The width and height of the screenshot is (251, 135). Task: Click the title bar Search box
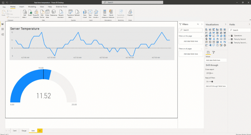[132, 2]
